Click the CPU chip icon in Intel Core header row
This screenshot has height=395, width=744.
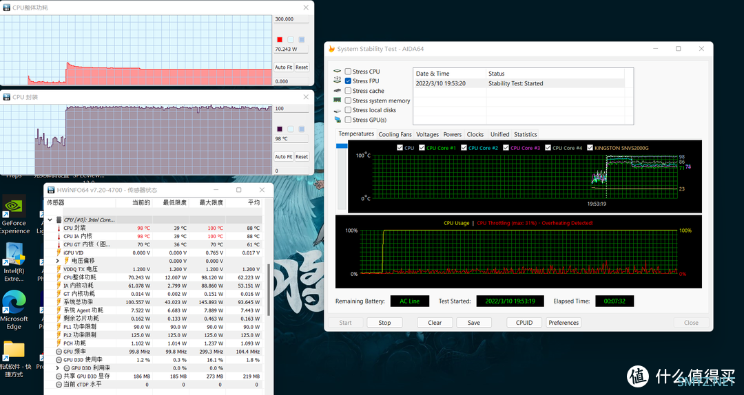point(59,220)
